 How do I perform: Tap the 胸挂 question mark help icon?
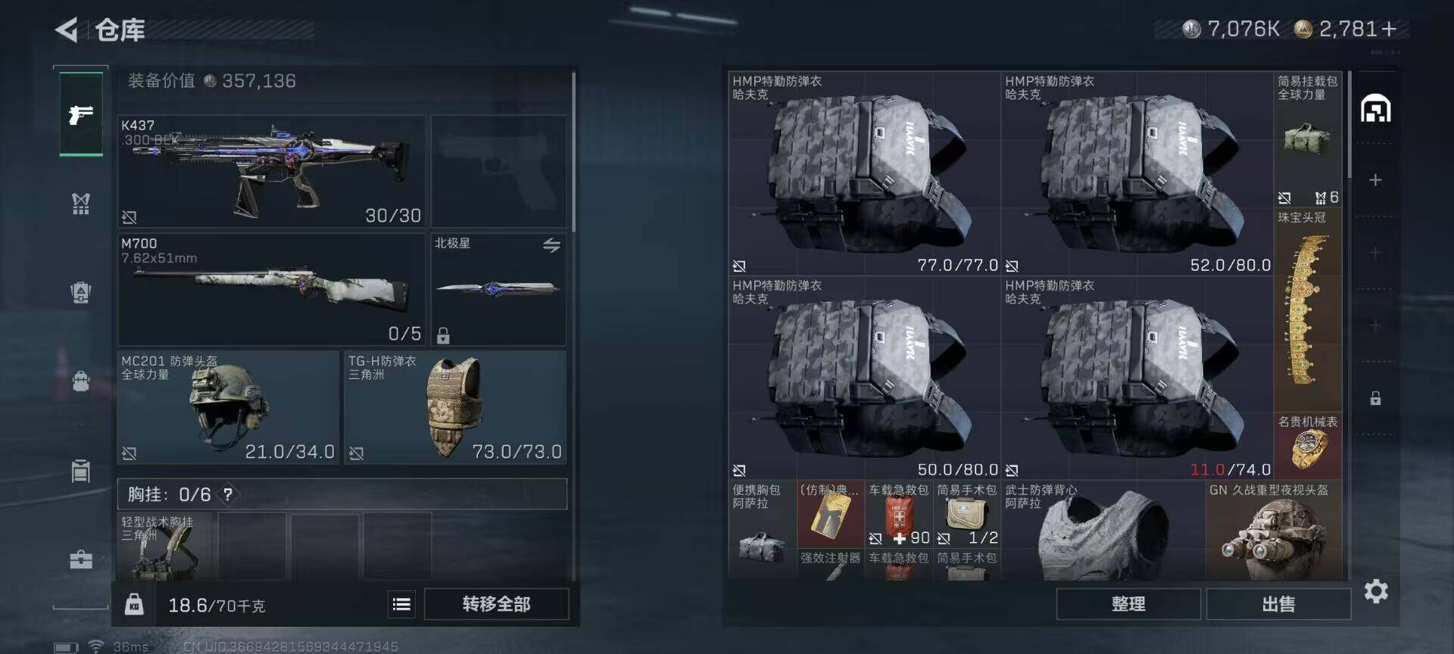(227, 495)
